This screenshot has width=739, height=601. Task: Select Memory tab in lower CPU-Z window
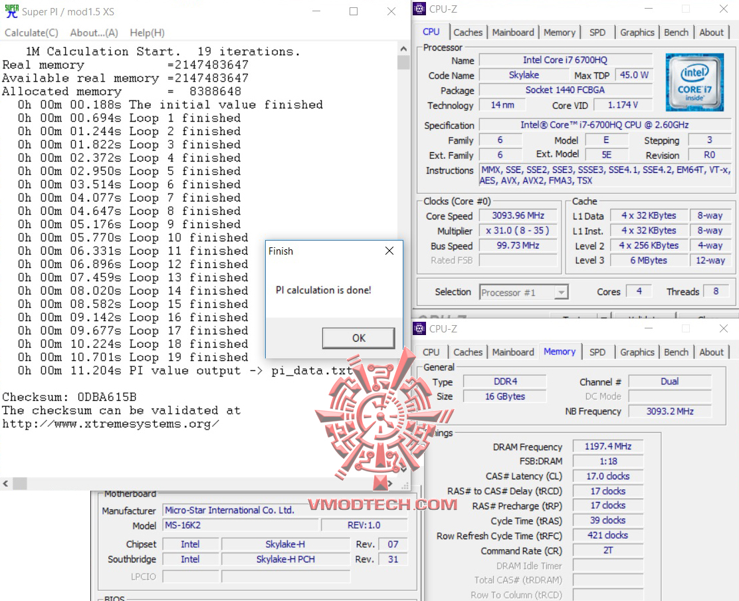[x=560, y=352]
